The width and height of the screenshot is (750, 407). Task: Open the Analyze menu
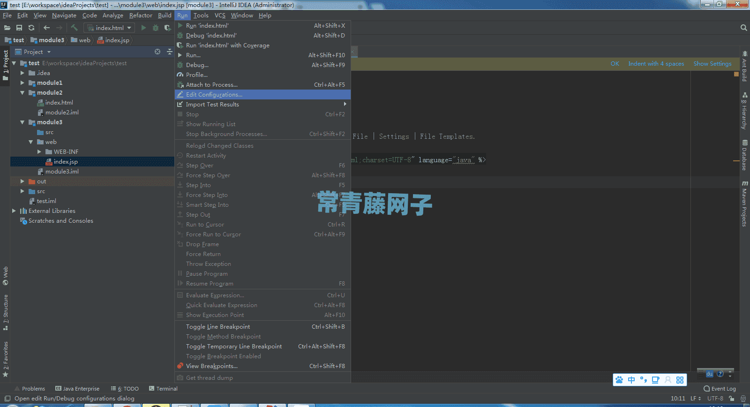(113, 15)
